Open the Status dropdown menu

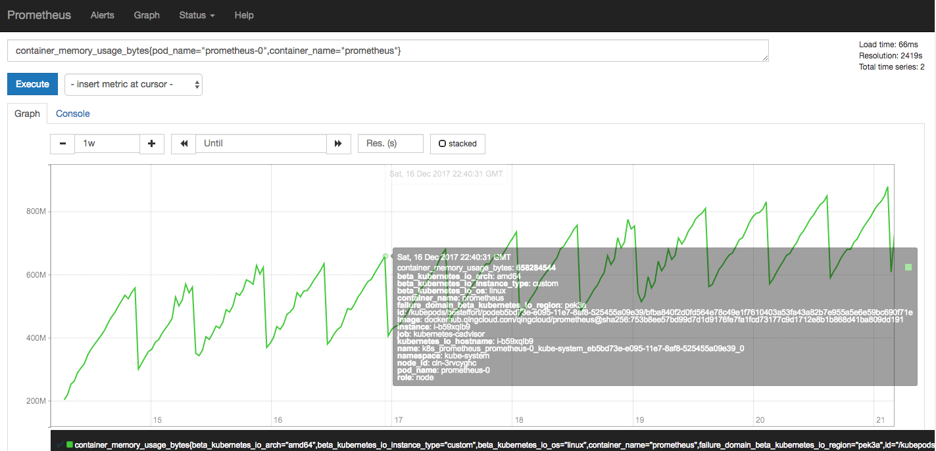coord(197,15)
